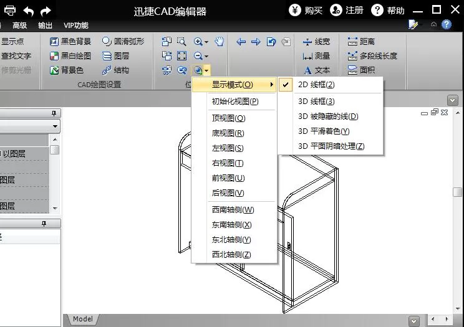The height and width of the screenshot is (327, 464).
Task: Open the 购买 purchase option
Action: click(306, 11)
